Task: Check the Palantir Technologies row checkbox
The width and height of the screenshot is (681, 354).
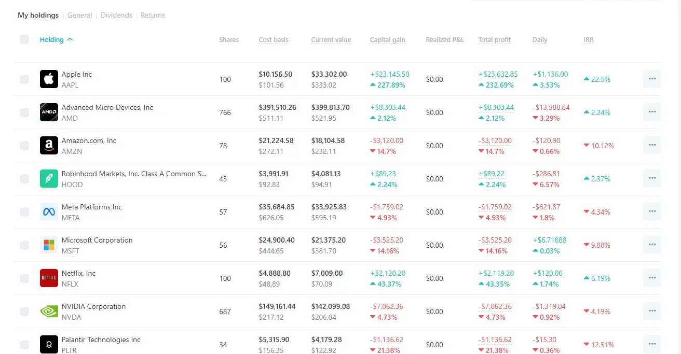Action: (24, 345)
